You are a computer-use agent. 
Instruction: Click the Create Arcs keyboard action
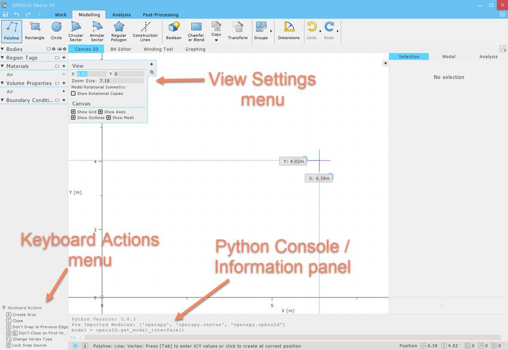(x=21, y=315)
